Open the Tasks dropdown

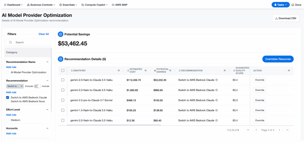(x=280, y=5)
